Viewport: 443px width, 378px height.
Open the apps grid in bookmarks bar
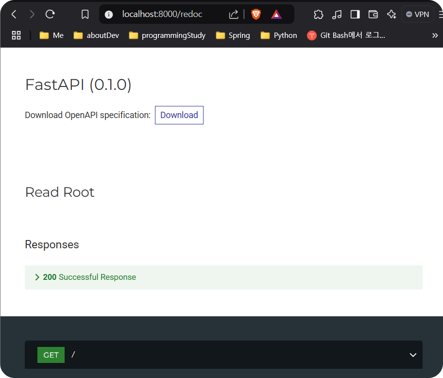point(16,35)
